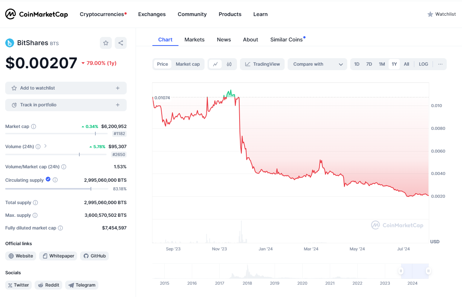Image resolution: width=462 pixels, height=297 pixels.
Task: Toggle Market cap chart view
Action: (x=188, y=64)
